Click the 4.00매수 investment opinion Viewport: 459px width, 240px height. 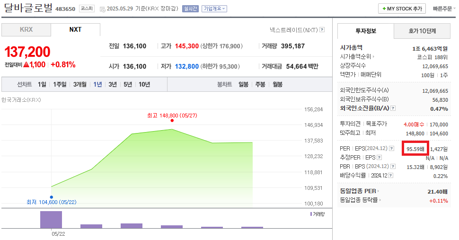[414, 124]
